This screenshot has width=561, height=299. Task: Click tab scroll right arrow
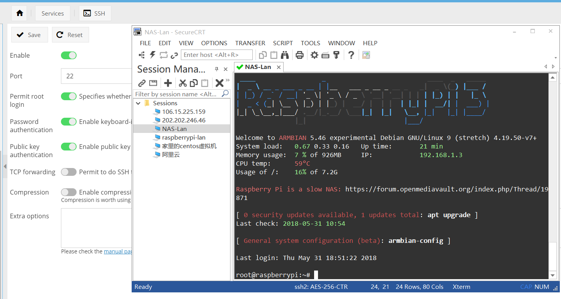[553, 67]
